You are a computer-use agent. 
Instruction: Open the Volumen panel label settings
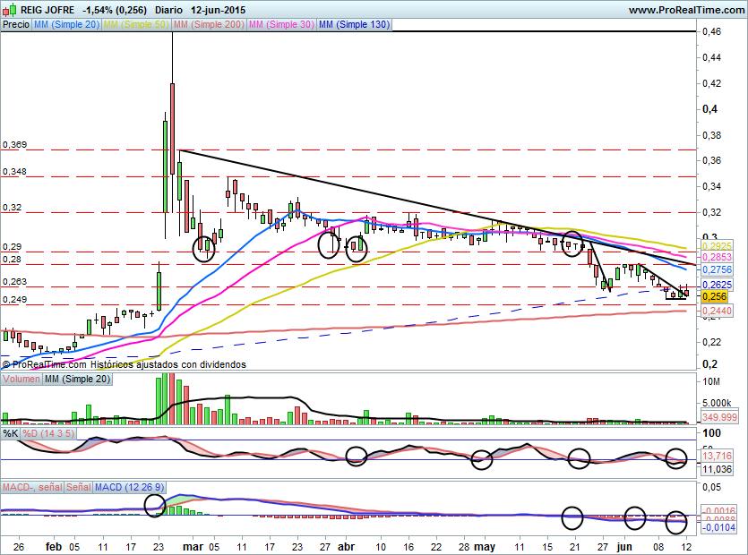20,380
